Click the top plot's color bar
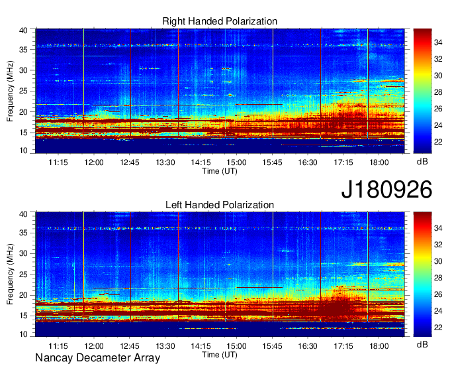 [422, 91]
